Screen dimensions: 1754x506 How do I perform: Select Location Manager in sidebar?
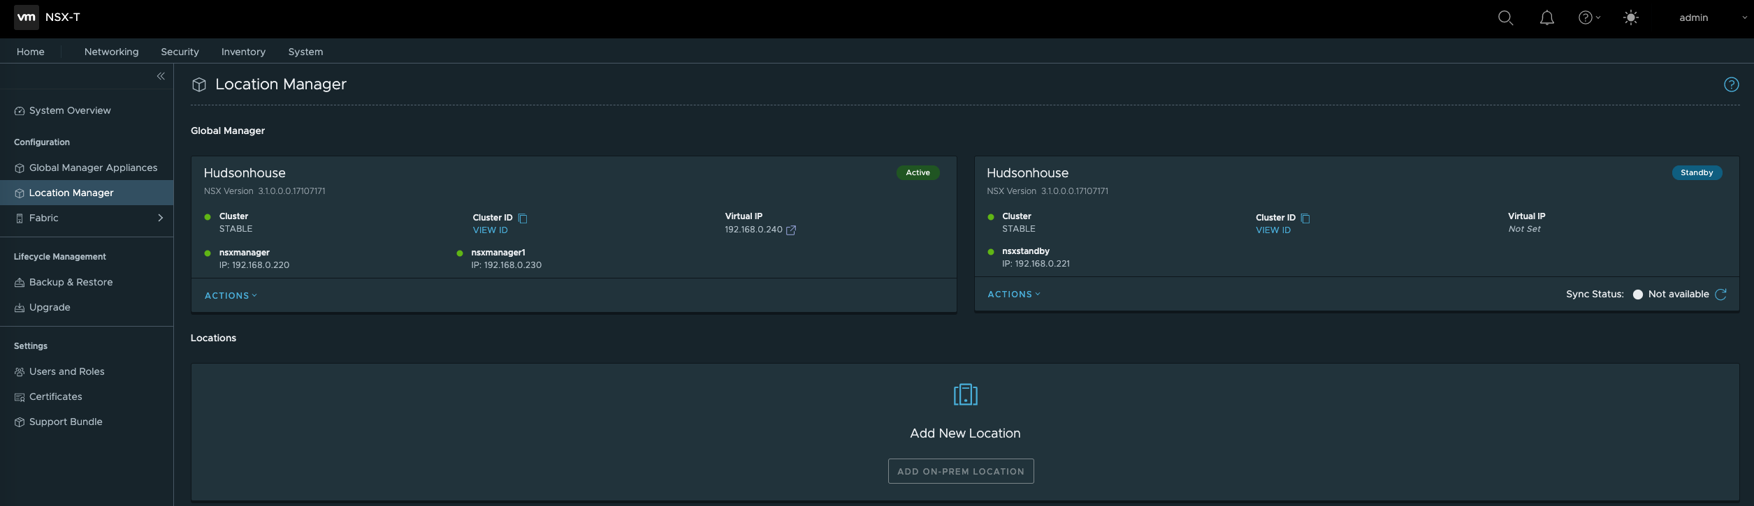tap(87, 193)
